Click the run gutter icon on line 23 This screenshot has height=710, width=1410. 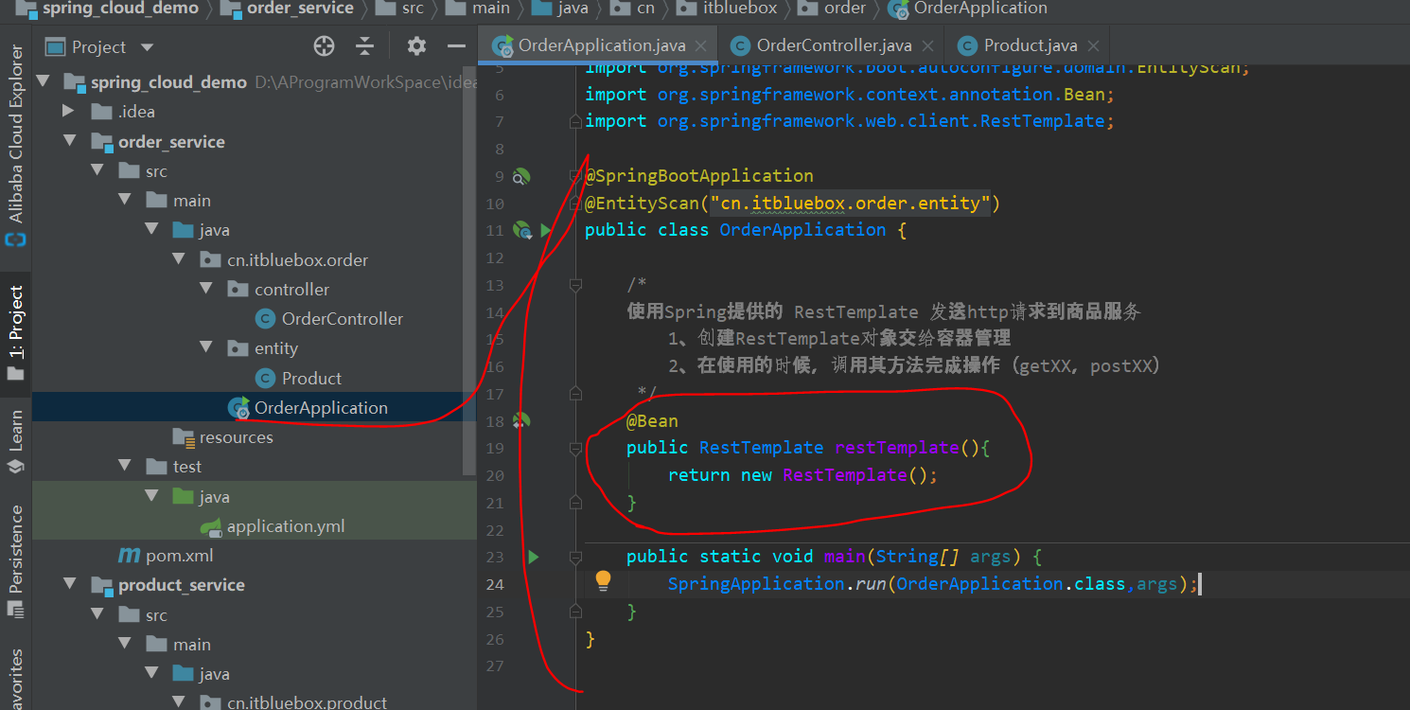(534, 557)
